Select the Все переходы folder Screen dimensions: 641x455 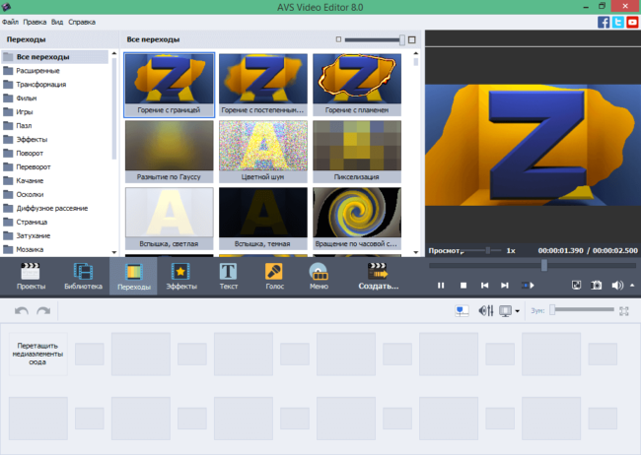pos(55,57)
